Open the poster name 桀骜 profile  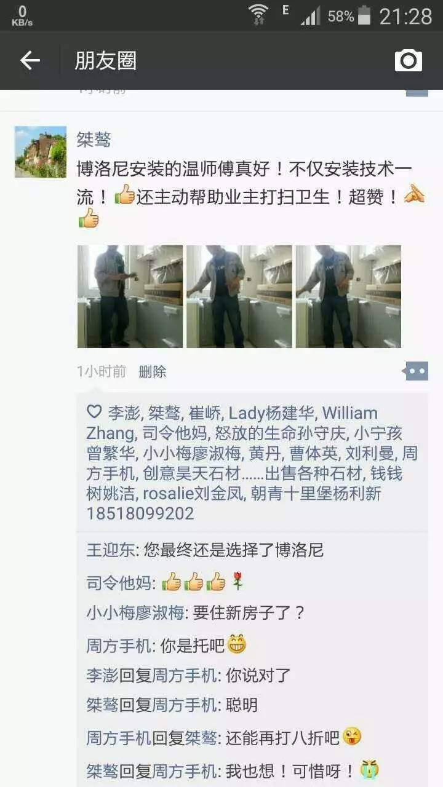pos(94,139)
